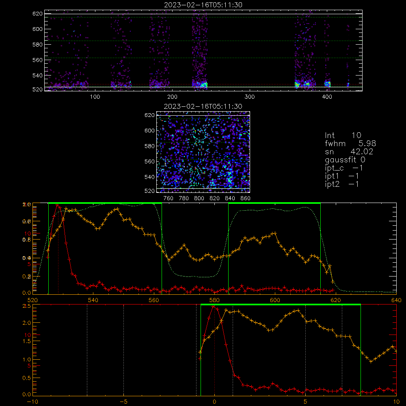
Task: Click y-axis label 560 of middle image
Action: pyautogui.click(x=149, y=161)
